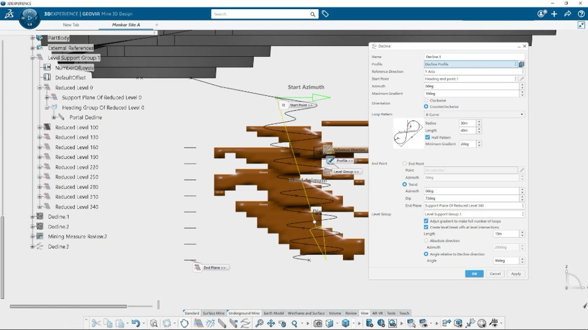This screenshot has width=588, height=330.
Task: Click the expand viewport icon at top right
Action: click(581, 25)
